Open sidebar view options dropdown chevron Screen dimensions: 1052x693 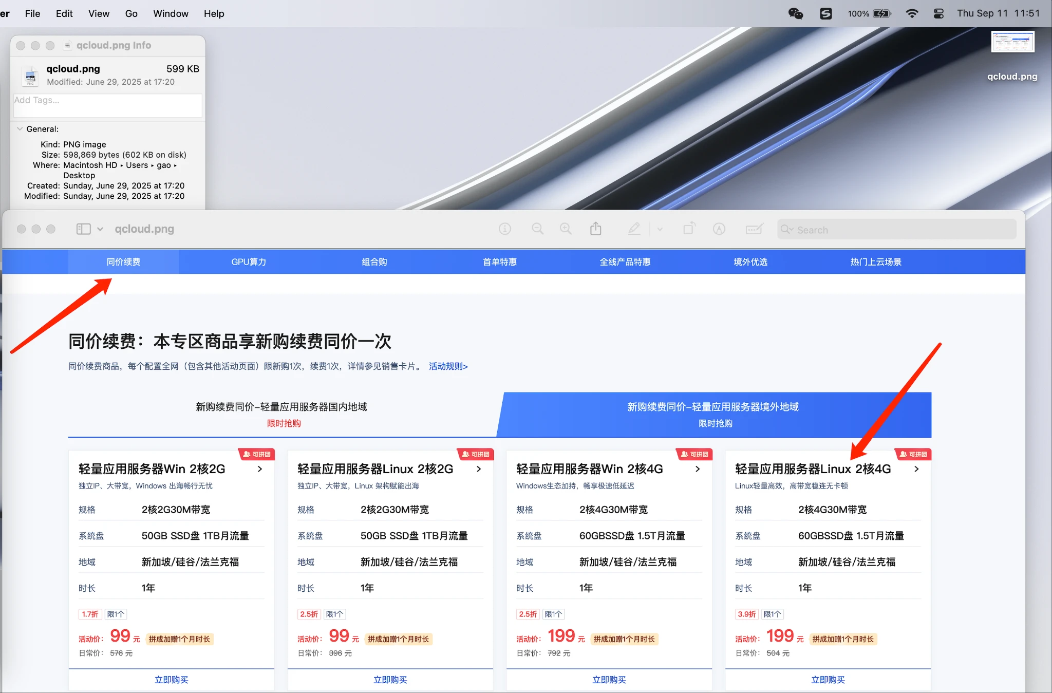point(100,229)
